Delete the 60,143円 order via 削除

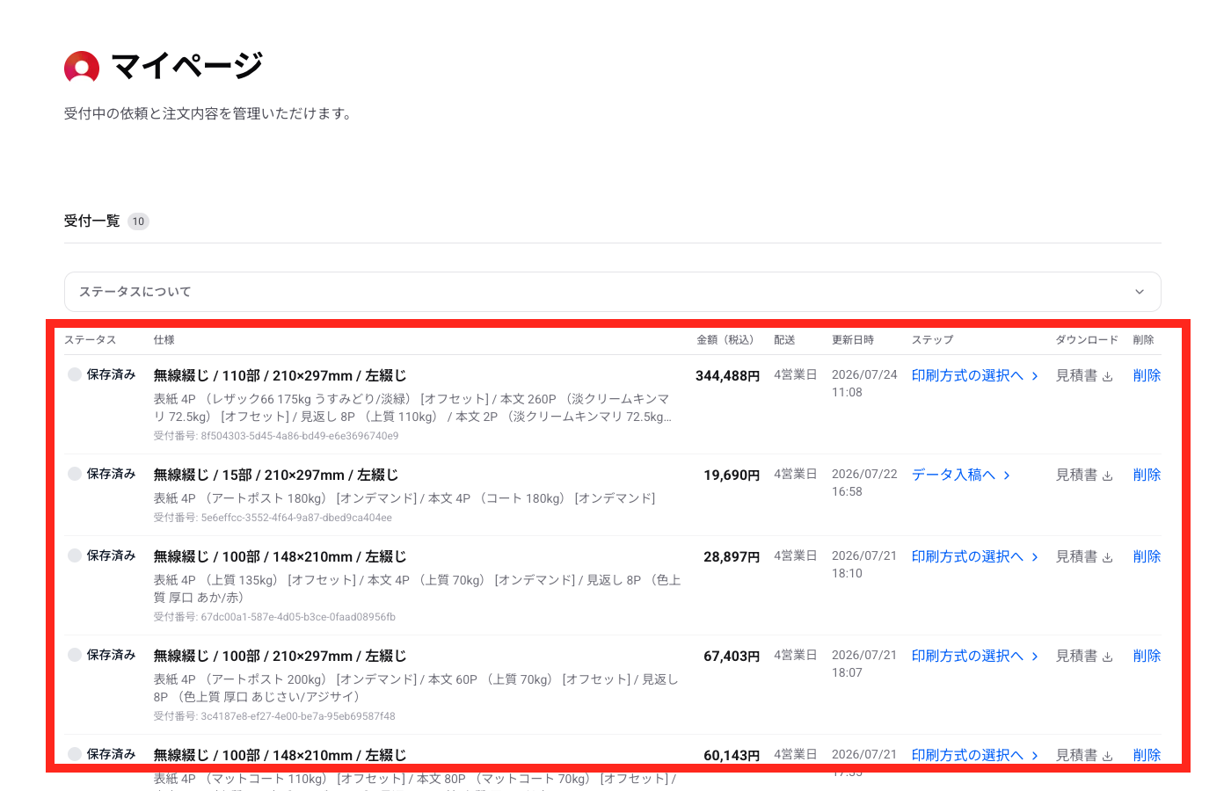point(1147,755)
